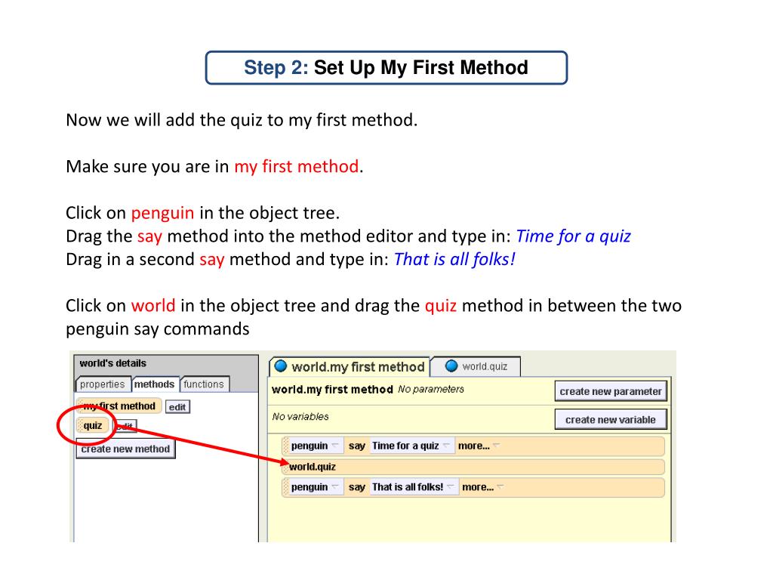
Task: Click the blue globe icon on world.quiz tab
Action: [x=451, y=366]
